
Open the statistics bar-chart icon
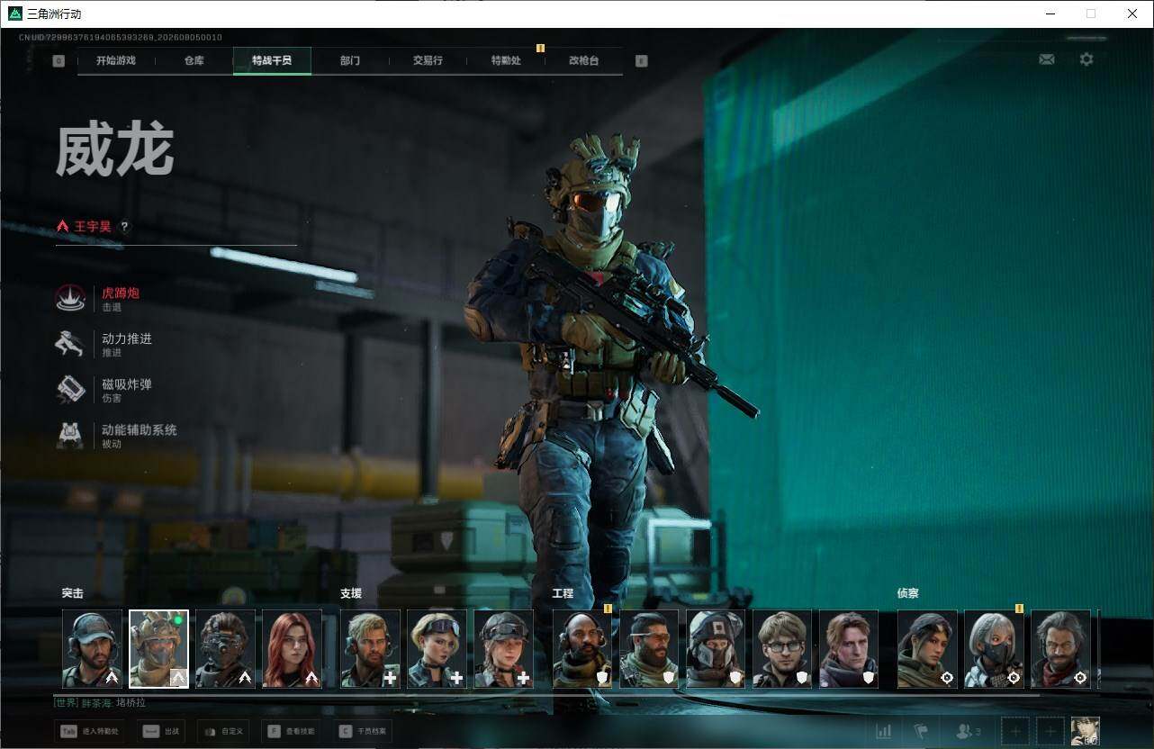[x=884, y=731]
